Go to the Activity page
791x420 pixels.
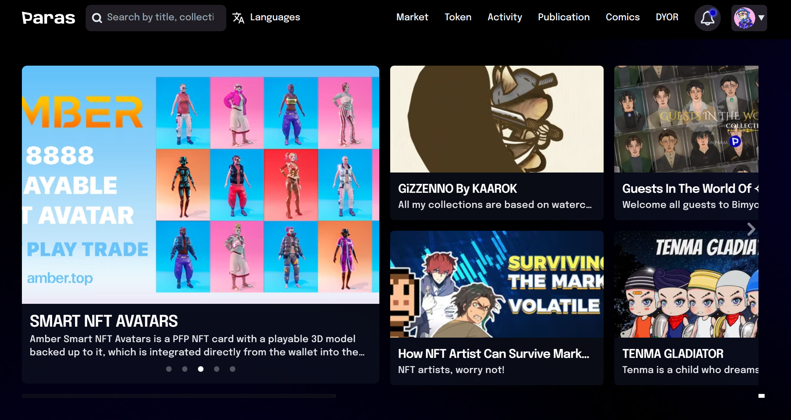(504, 17)
